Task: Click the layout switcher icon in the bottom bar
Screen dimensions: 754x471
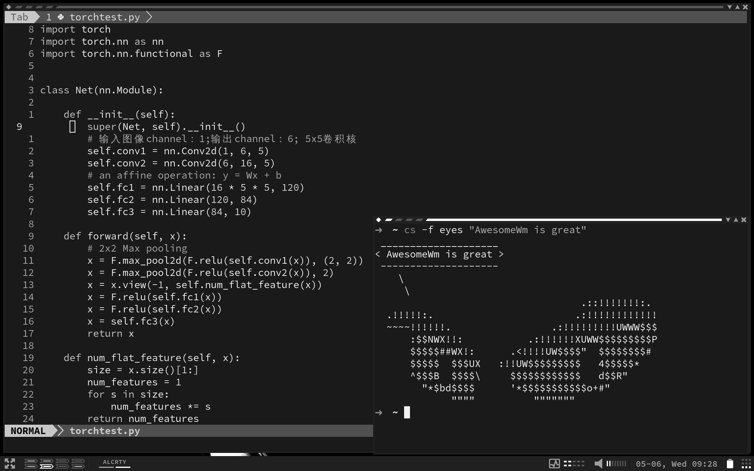Action: pyautogui.click(x=9, y=464)
